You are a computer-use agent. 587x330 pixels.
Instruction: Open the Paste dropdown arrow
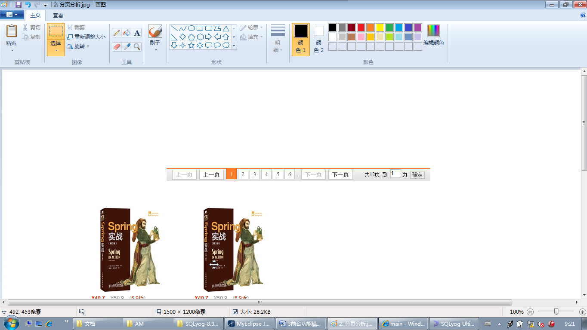(12, 50)
